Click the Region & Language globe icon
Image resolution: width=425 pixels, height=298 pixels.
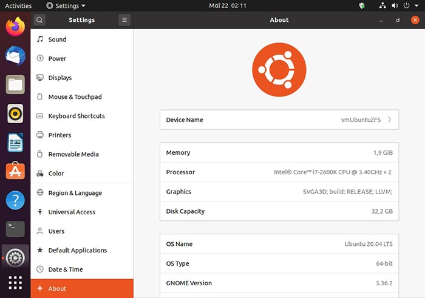pos(40,192)
